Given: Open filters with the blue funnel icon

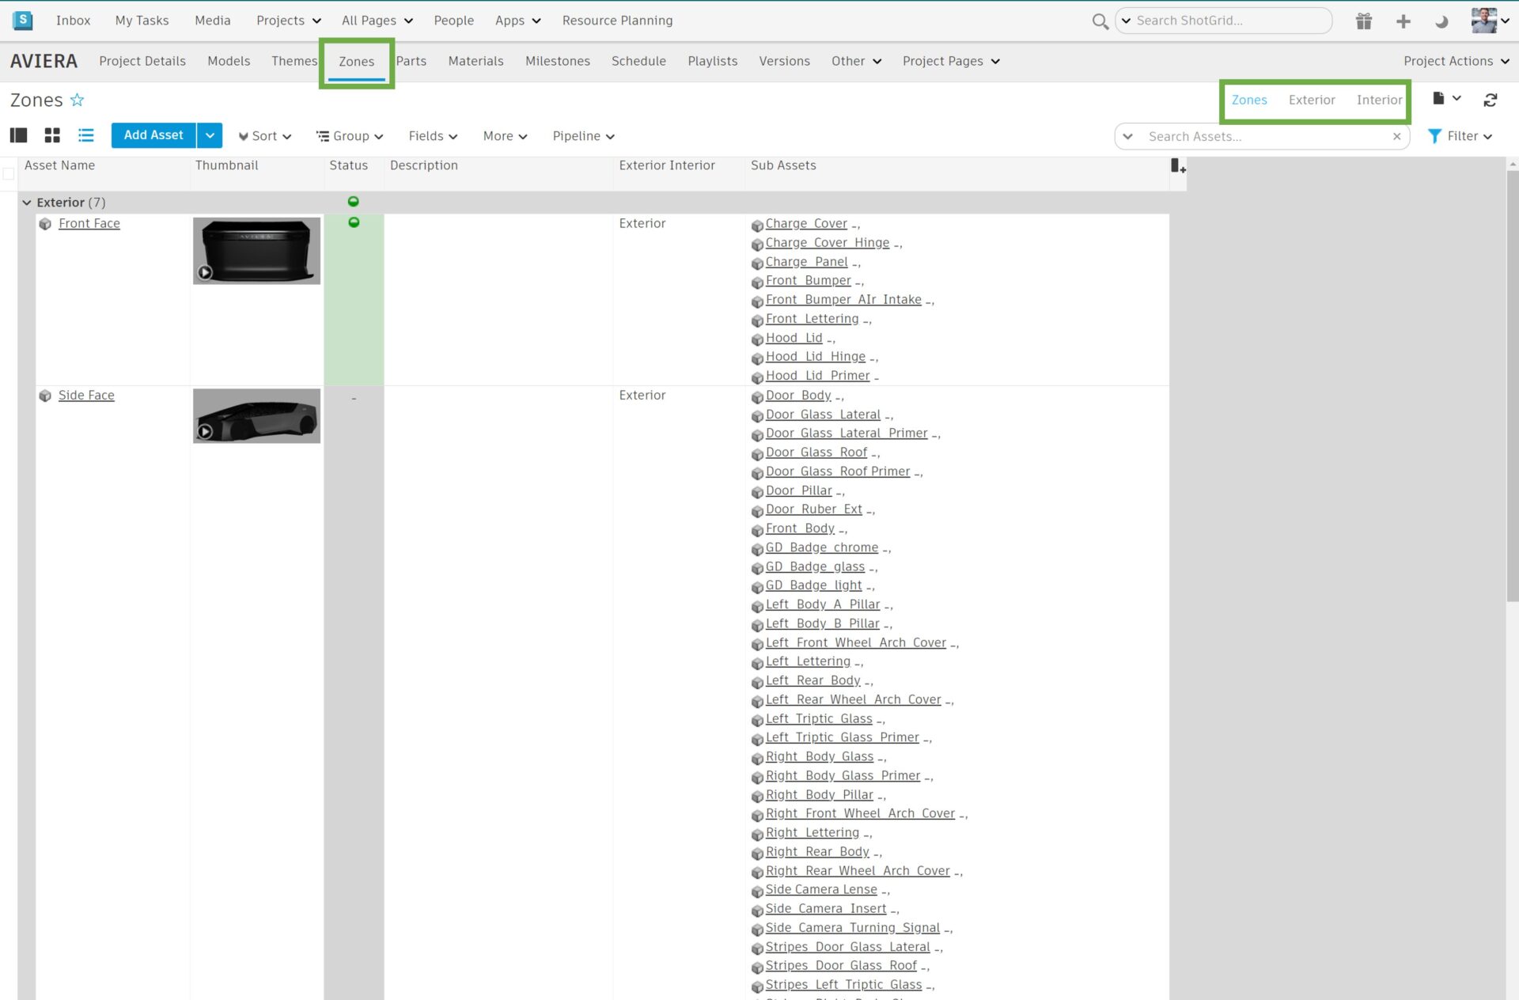Looking at the screenshot, I should 1434,136.
